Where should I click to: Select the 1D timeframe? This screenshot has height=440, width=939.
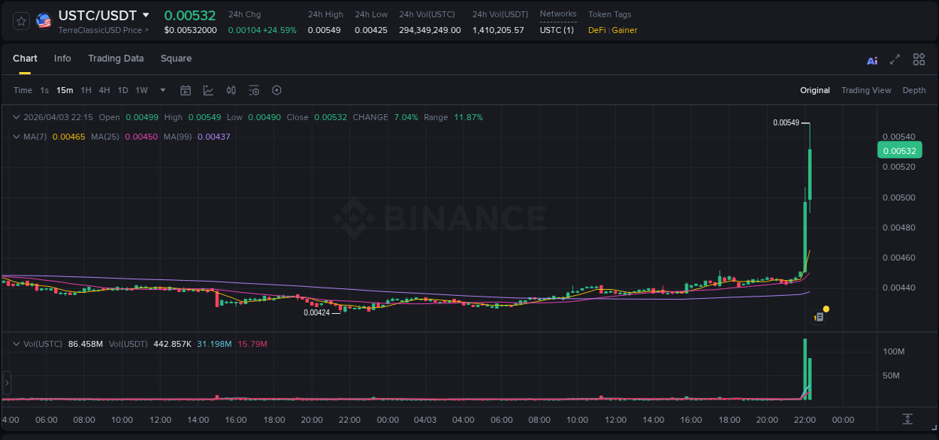tap(122, 90)
